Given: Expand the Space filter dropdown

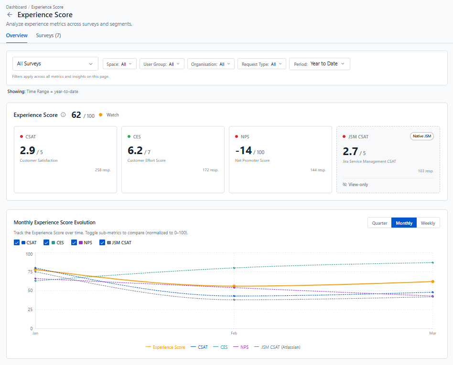Looking at the screenshot, I should (x=119, y=64).
